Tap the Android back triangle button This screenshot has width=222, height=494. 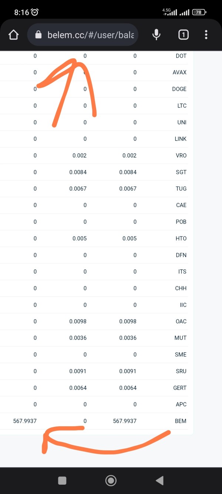(x=159, y=481)
